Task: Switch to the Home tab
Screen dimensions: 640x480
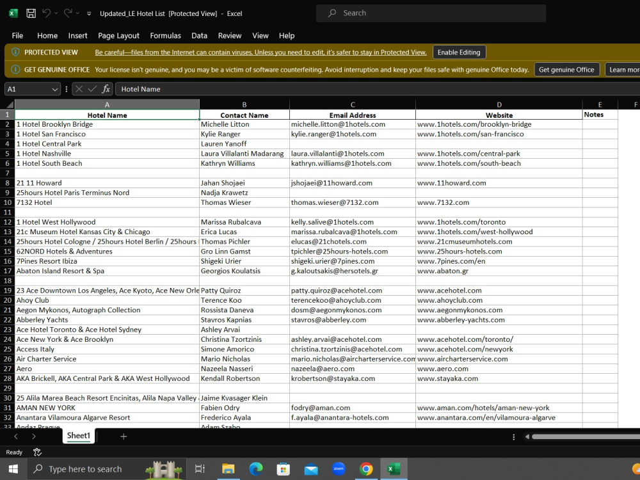Action: pyautogui.click(x=47, y=35)
